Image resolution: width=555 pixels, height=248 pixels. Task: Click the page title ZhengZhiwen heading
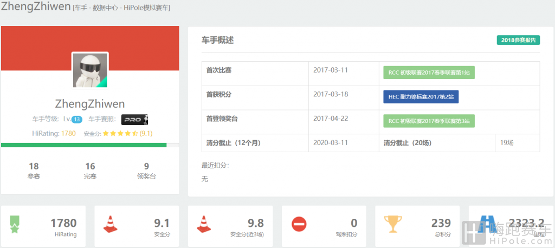pos(36,6)
